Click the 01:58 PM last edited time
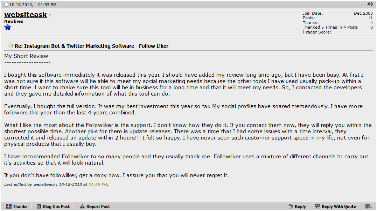Screen dimensions: 377x211 pyautogui.click(x=98, y=184)
